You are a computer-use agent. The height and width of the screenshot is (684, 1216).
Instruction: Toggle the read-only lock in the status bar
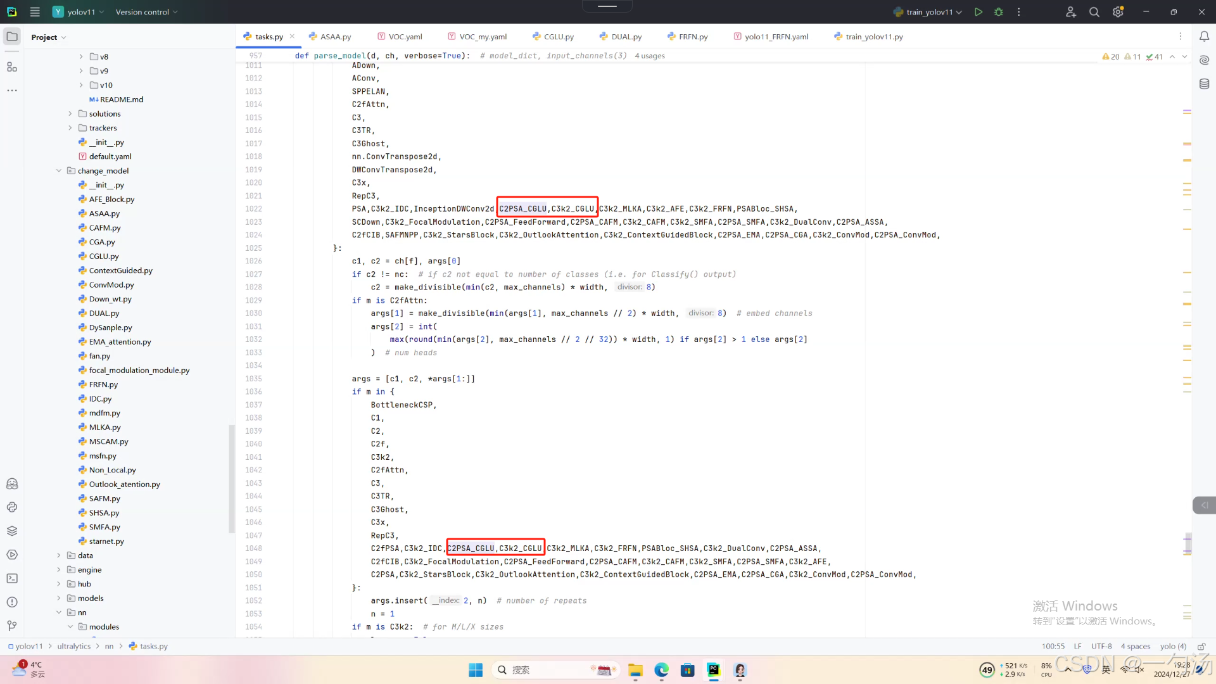1201,647
